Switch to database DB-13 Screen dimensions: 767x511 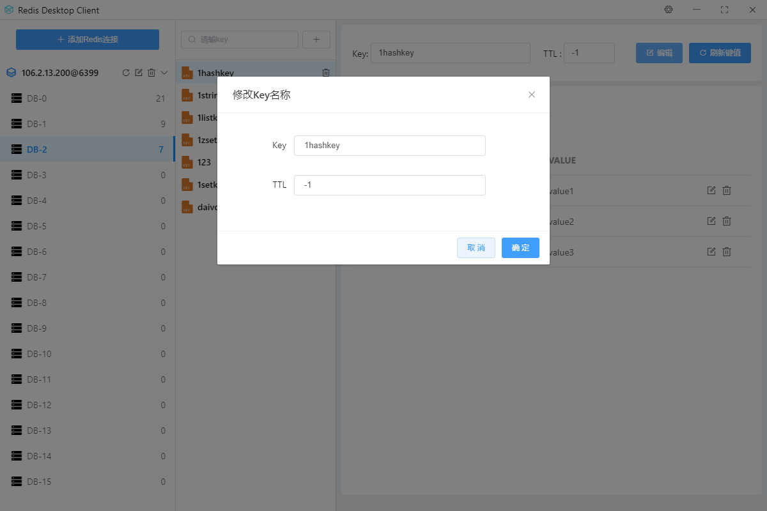(88, 431)
